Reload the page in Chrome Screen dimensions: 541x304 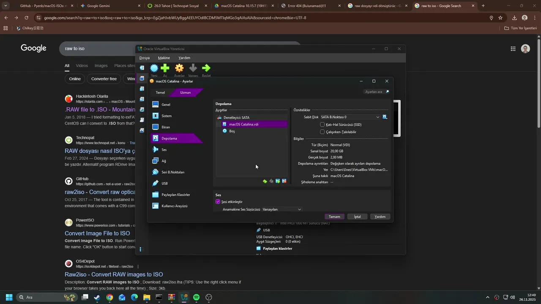pyautogui.click(x=26, y=18)
